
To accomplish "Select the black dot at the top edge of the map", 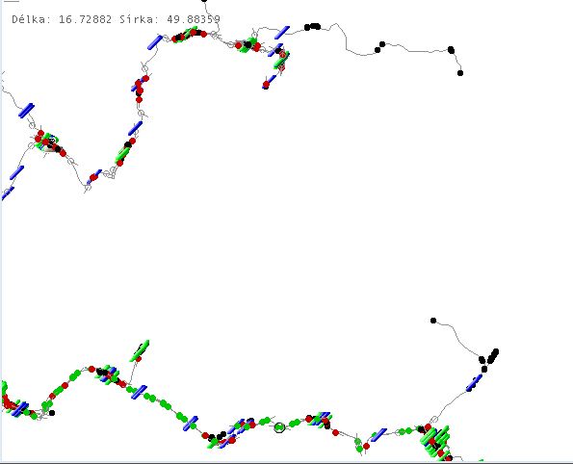I will point(204,1).
